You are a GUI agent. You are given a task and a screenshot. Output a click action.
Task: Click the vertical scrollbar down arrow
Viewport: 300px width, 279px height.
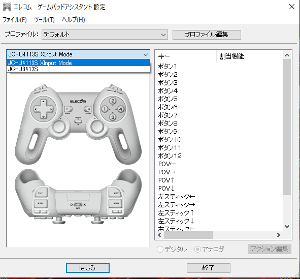(x=287, y=227)
